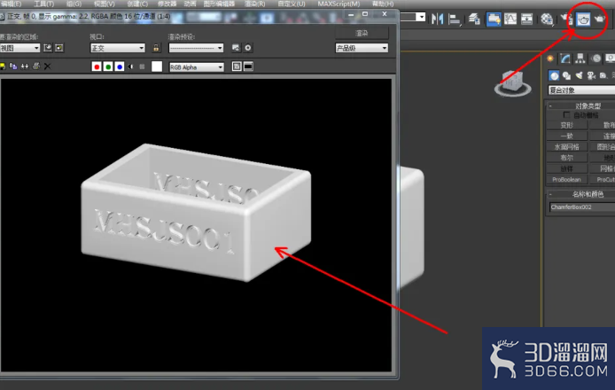Open the 组(G) menu
This screenshot has width=615, height=390.
(x=74, y=4)
